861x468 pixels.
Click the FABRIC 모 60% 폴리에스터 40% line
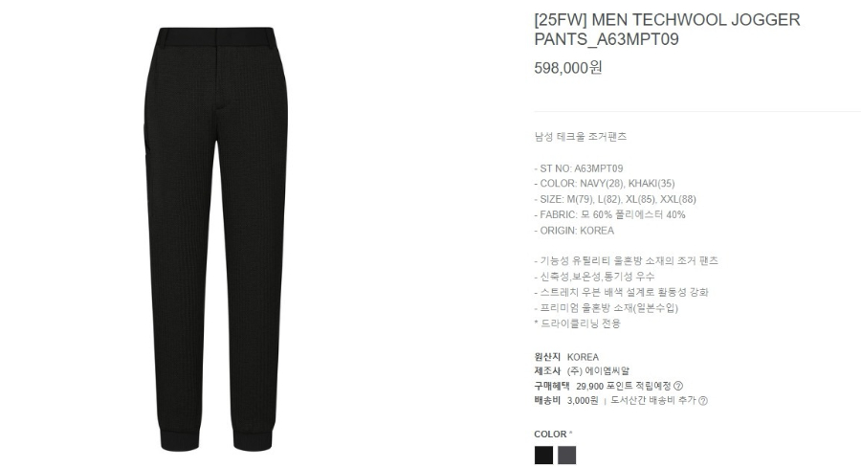[x=609, y=214]
